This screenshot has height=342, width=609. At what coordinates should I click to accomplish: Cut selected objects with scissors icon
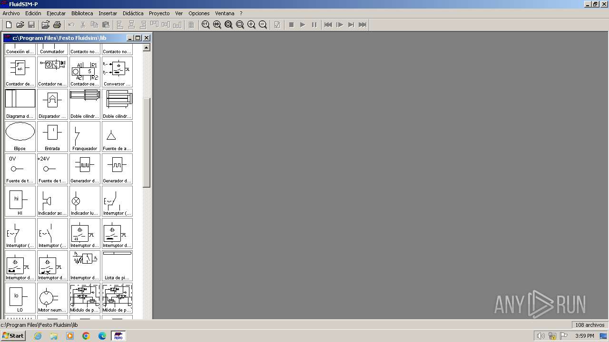tap(83, 25)
